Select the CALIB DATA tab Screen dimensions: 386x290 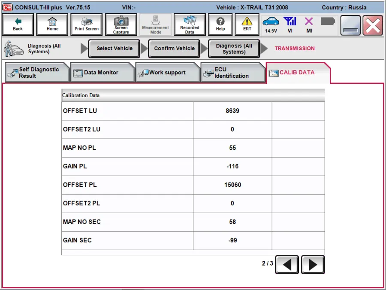pos(298,73)
